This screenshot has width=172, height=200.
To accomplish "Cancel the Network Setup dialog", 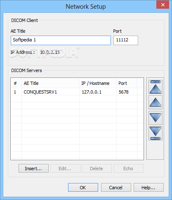I will pyautogui.click(x=116, y=188).
